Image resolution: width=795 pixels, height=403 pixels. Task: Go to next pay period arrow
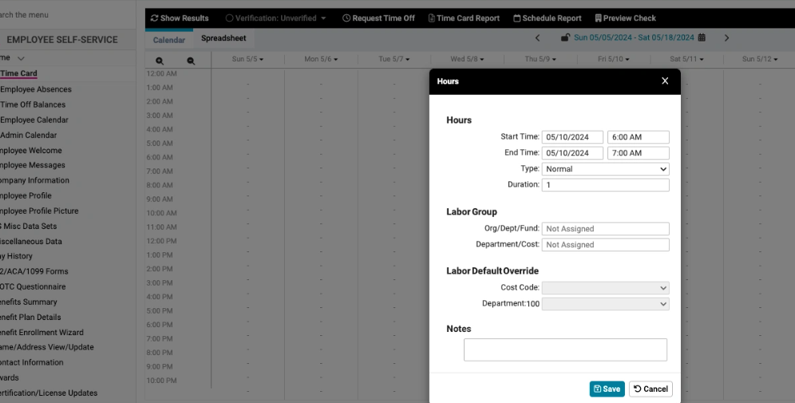point(726,38)
